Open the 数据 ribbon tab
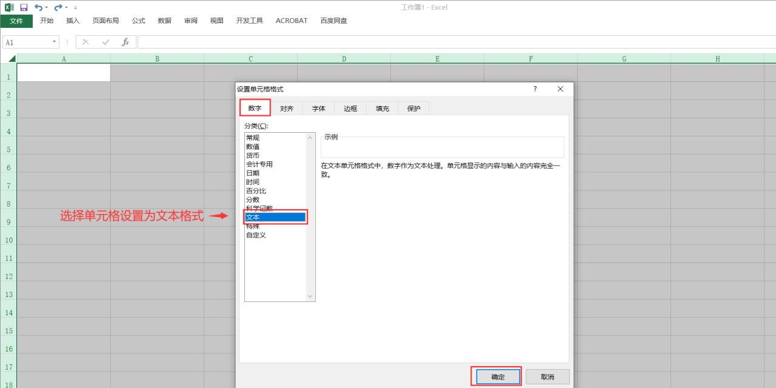The image size is (776, 388). [164, 21]
